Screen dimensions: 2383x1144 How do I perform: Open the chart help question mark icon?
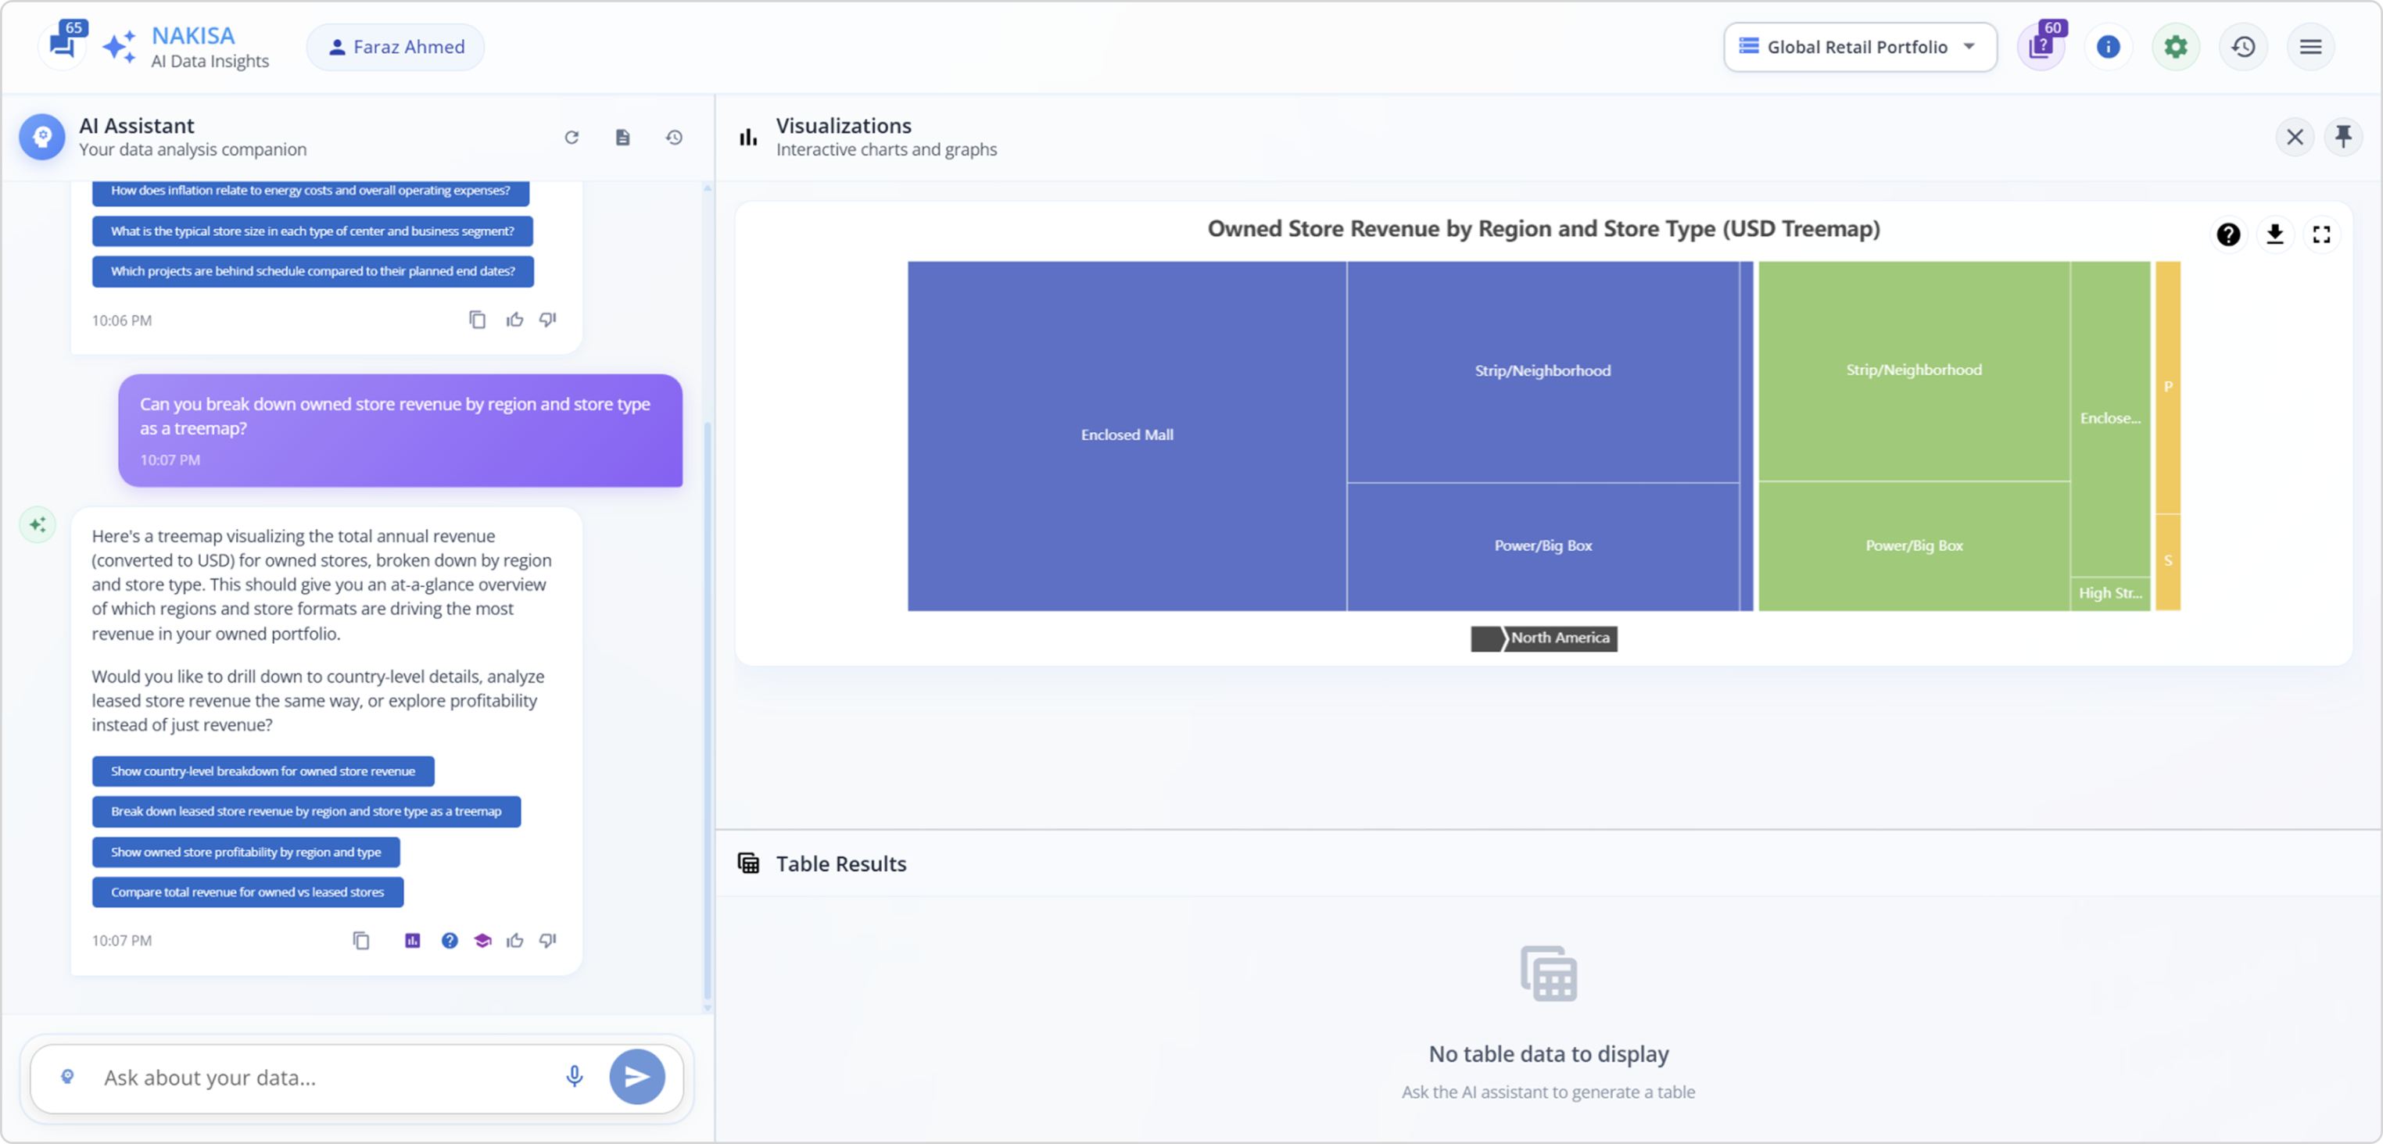click(x=2227, y=234)
